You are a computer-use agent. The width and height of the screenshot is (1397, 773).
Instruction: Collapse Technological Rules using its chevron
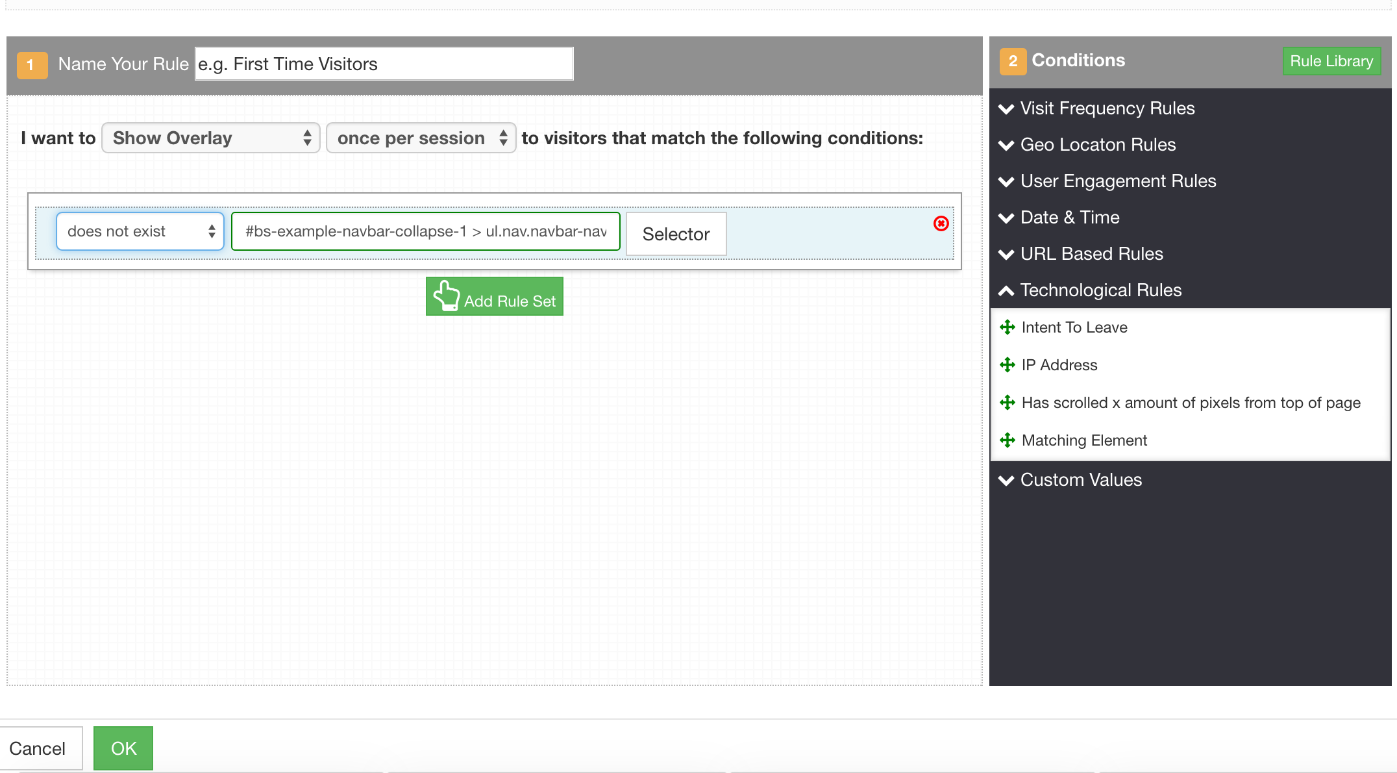(1007, 290)
